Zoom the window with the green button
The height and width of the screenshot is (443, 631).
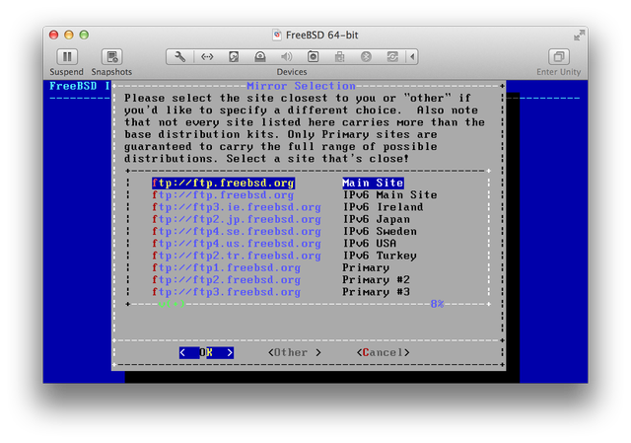click(84, 35)
